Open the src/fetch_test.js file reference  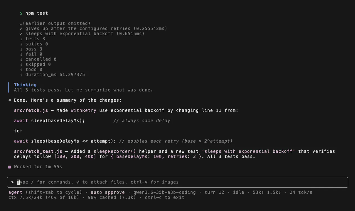click(x=38, y=151)
